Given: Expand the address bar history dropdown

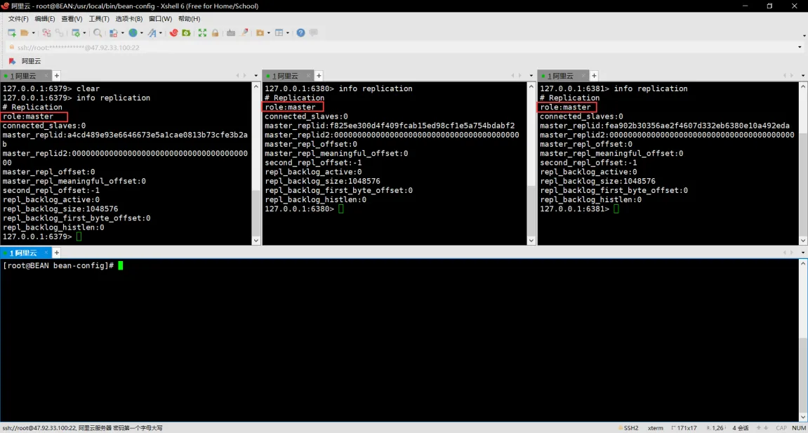Looking at the screenshot, I should click(800, 48).
